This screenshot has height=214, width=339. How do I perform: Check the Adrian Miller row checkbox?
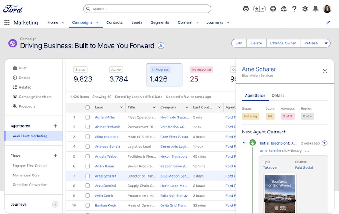pos(88,117)
